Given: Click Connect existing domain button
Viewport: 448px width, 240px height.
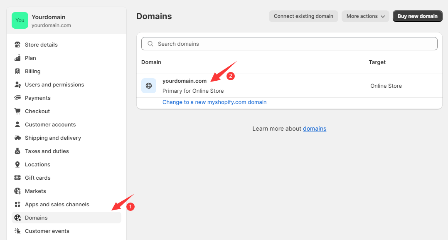Looking at the screenshot, I should (x=303, y=16).
